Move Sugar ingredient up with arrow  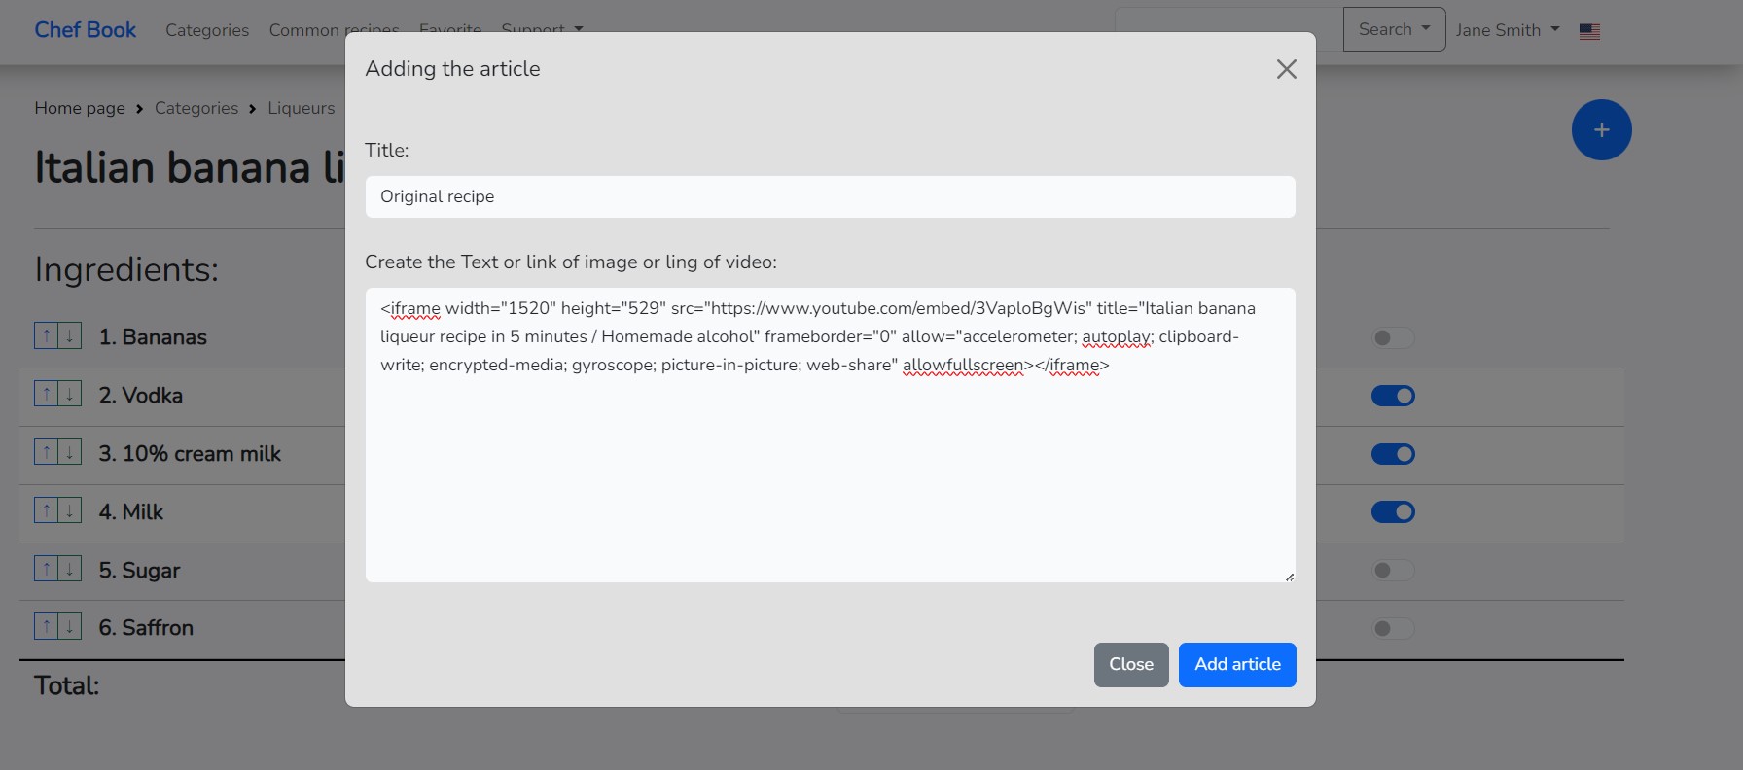(x=46, y=570)
